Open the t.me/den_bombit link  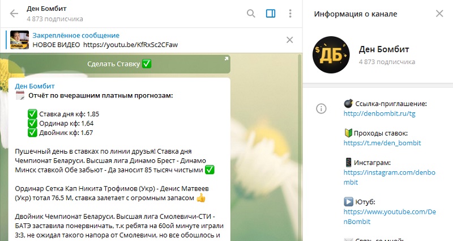382,143
